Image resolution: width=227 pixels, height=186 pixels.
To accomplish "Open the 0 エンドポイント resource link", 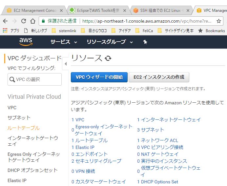I will point(90,154).
